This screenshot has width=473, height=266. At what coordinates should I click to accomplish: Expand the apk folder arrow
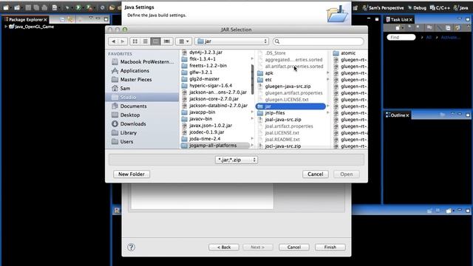point(328,72)
